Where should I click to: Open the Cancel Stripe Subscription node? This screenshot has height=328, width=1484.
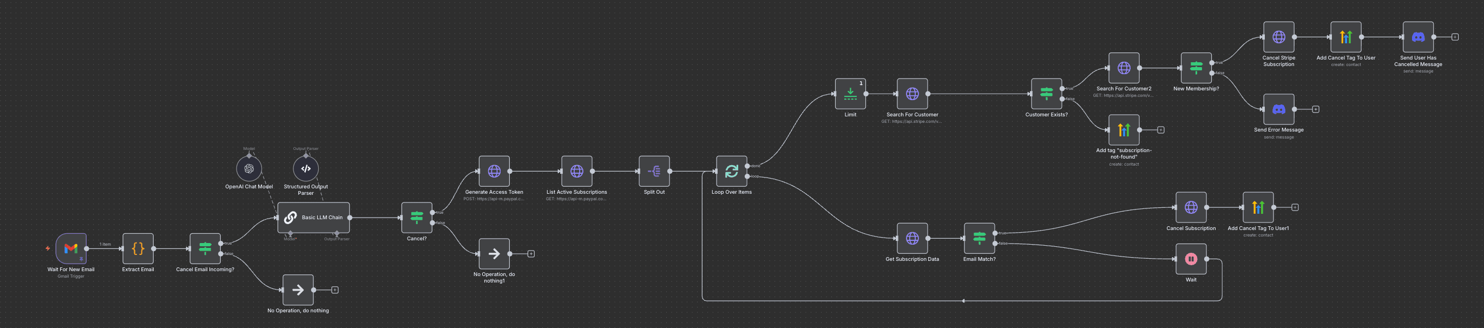pyautogui.click(x=1278, y=37)
